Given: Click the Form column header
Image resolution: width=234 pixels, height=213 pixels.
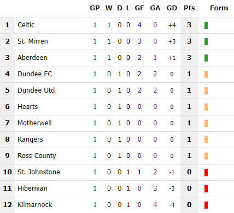Looking at the screenshot, I should 219,8.
